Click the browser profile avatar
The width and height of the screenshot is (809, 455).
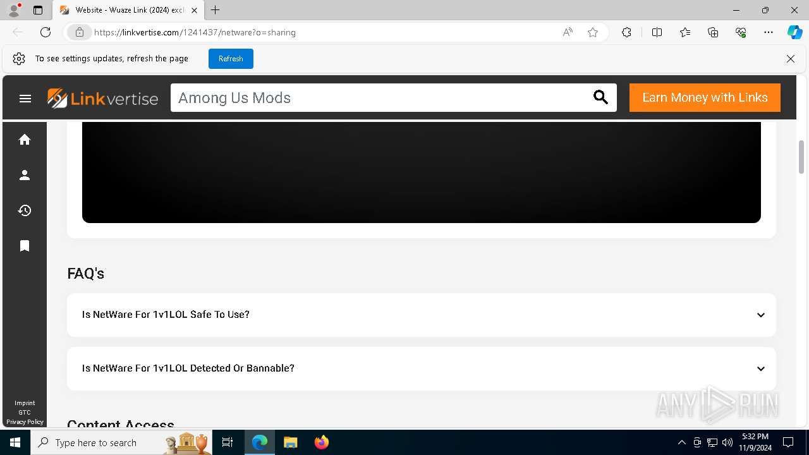coord(14,10)
